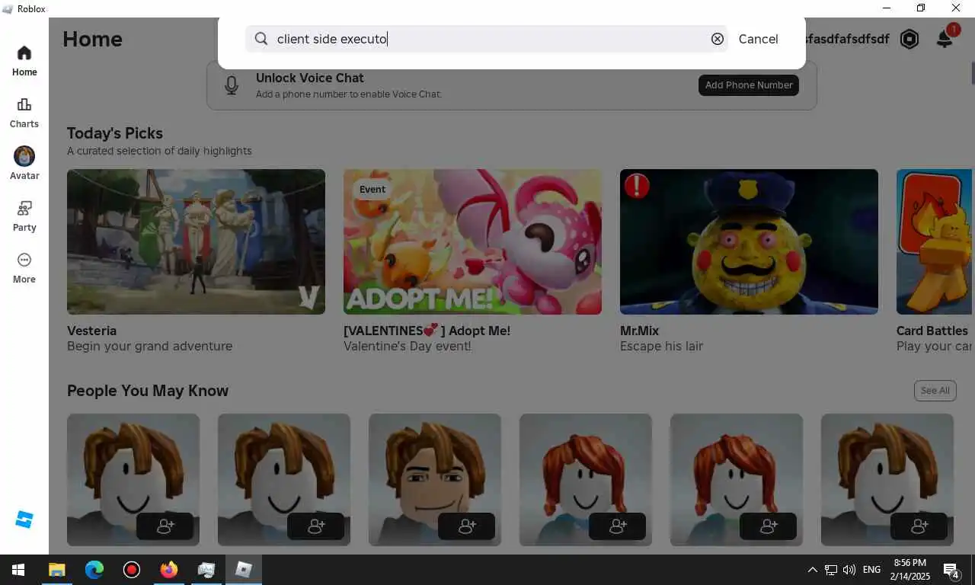Cancel the search
The width and height of the screenshot is (975, 585).
pos(758,39)
